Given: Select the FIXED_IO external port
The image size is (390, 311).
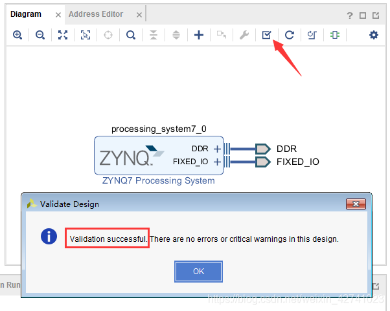Looking at the screenshot, I should tap(263, 162).
